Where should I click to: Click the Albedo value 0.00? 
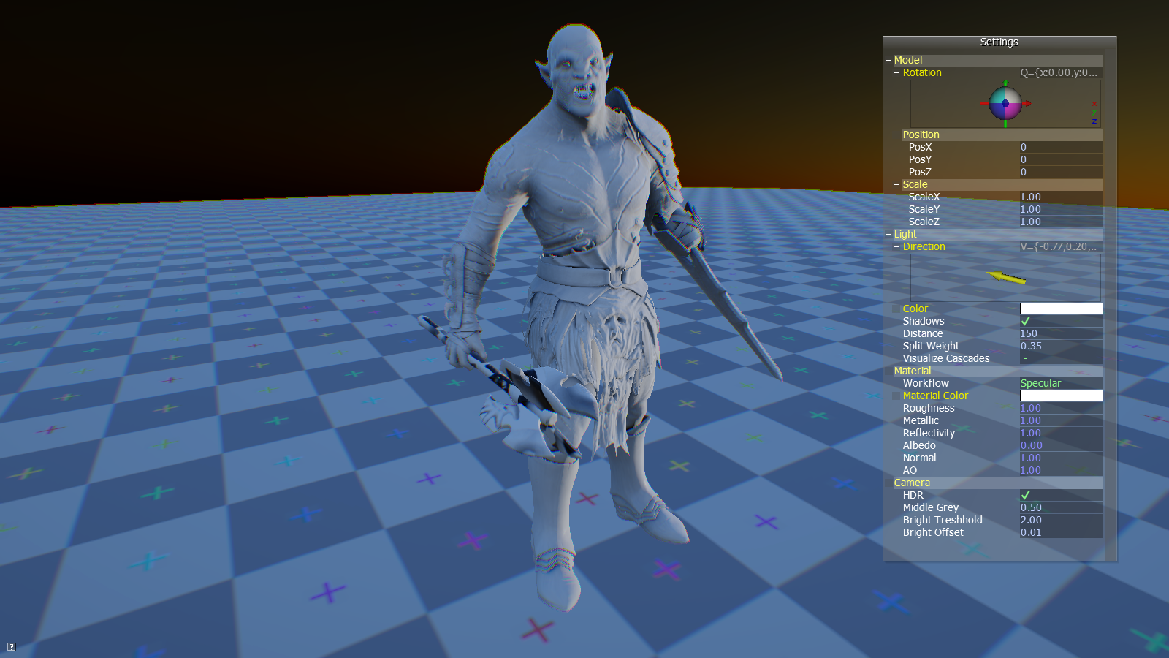[x=1061, y=445]
